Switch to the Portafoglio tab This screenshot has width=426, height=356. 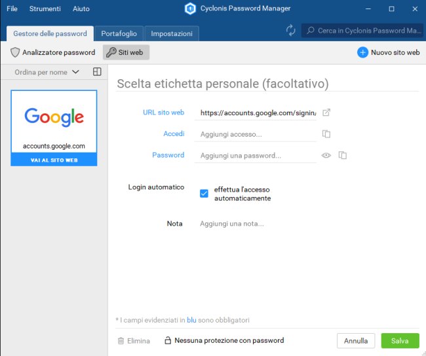119,33
